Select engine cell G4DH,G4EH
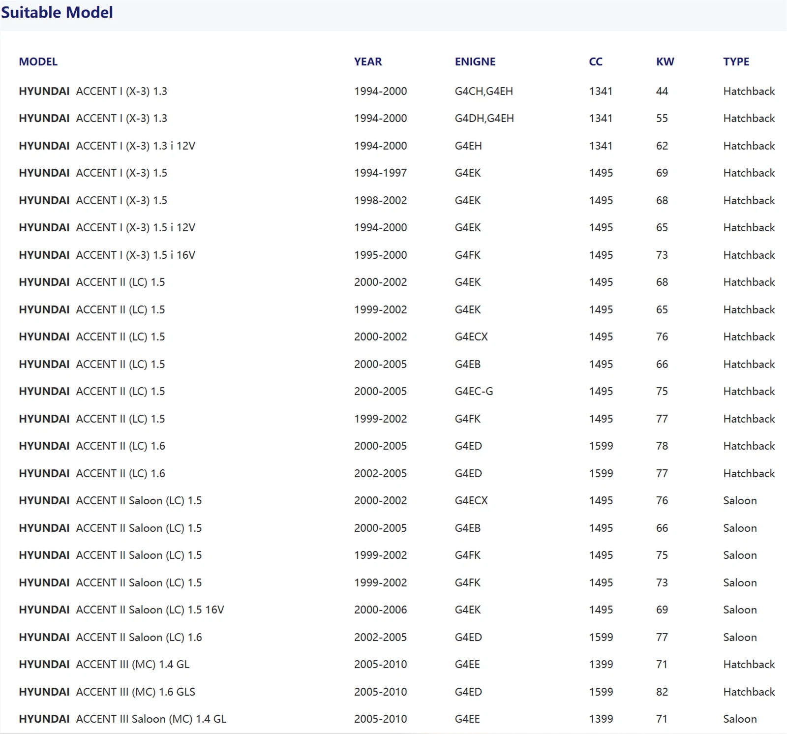Viewport: 787px width, 734px height. coord(484,118)
